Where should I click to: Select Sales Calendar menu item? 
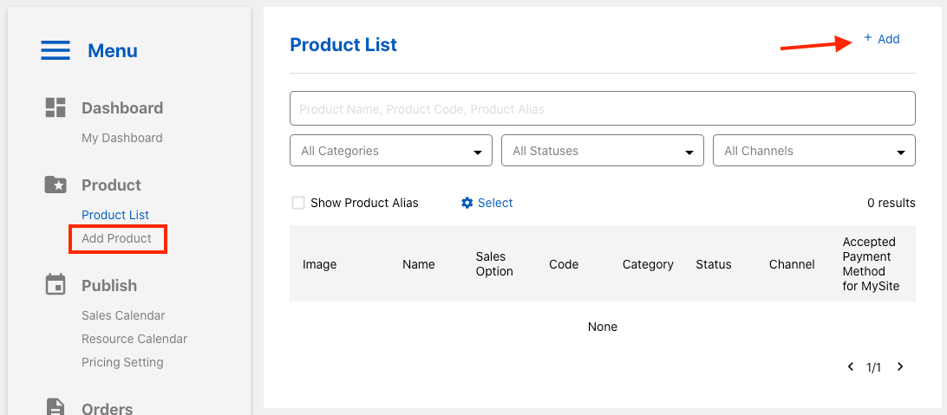123,315
